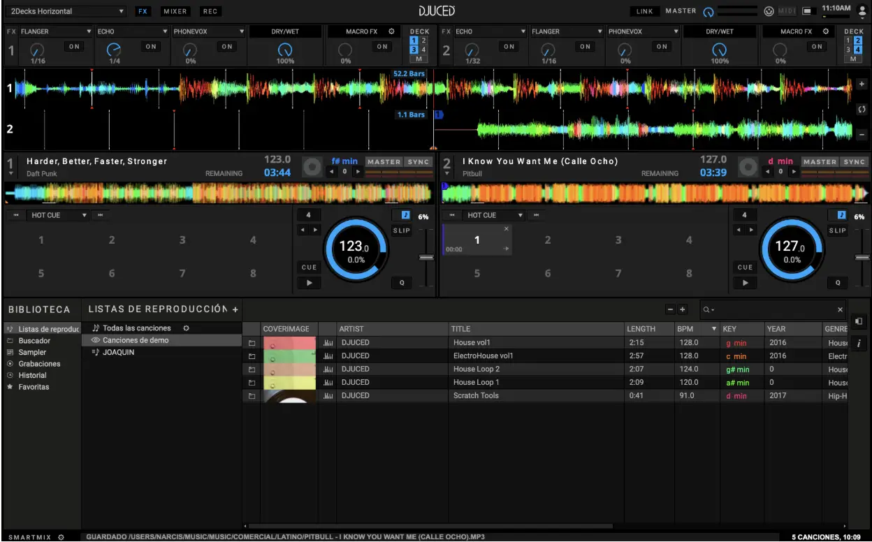This screenshot has width=872, height=542.
Task: Open Macro FX settings gear on FX 2
Action: pos(826,31)
